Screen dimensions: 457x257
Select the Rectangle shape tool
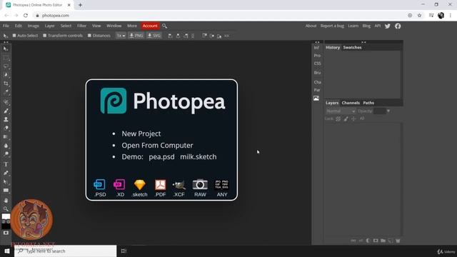6,191
